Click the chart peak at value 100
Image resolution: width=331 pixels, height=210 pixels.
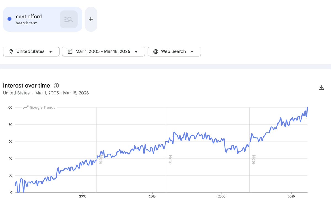[307, 108]
